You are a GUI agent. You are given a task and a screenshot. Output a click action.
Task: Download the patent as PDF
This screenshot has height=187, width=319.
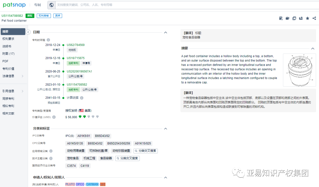[x=281, y=18]
